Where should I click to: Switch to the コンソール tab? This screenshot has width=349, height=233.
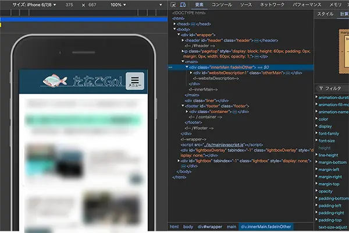222,5
